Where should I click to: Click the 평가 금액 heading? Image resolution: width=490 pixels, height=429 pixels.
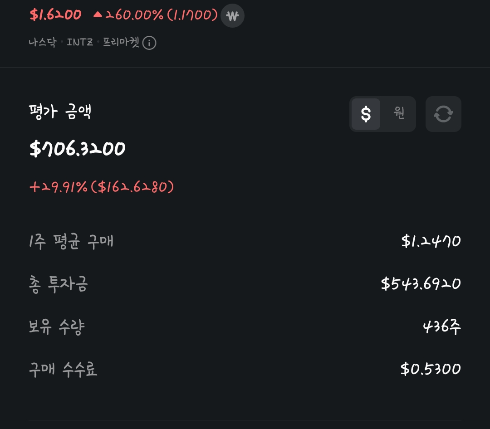(60, 112)
